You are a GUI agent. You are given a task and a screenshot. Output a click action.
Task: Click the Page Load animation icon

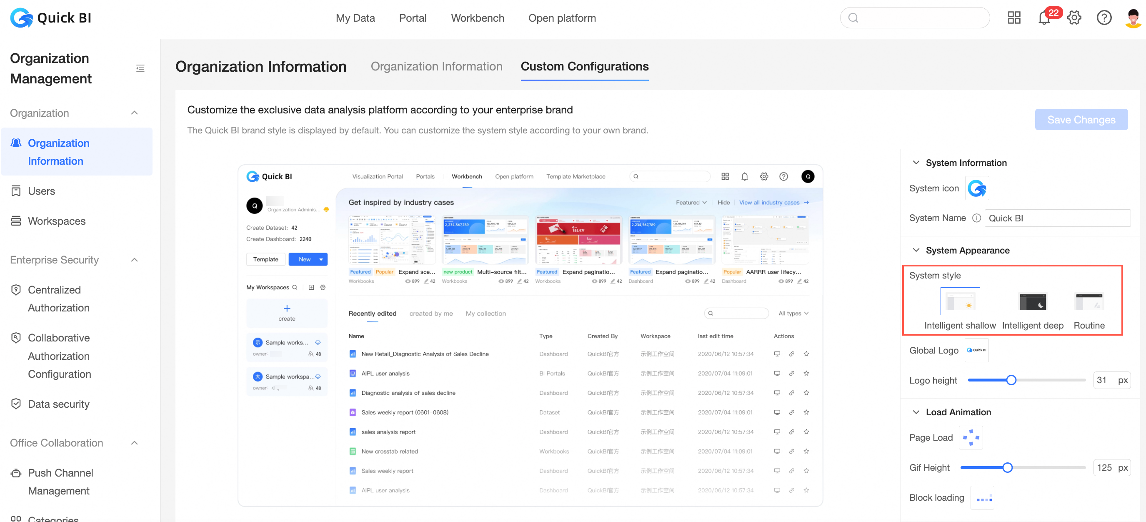click(x=971, y=437)
